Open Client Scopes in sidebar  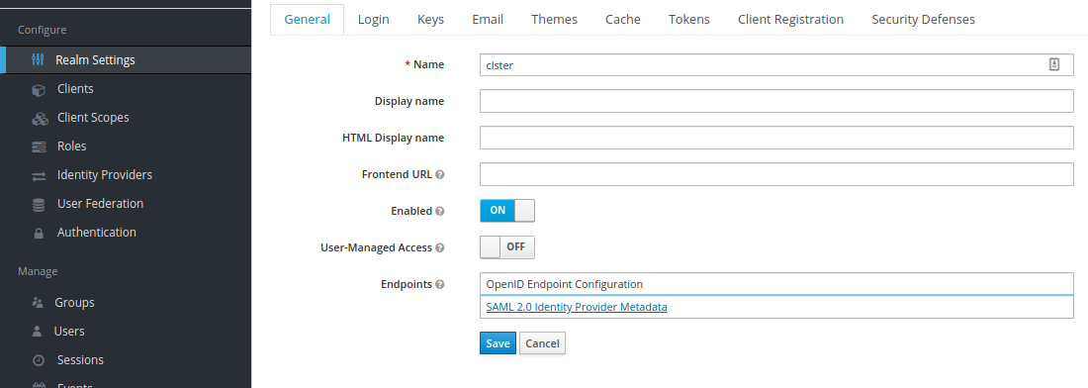(93, 118)
